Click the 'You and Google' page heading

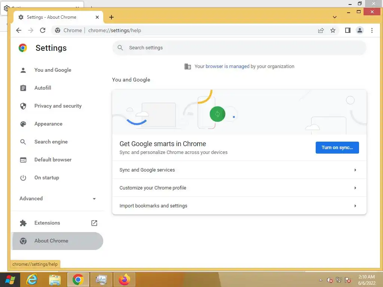tap(131, 80)
